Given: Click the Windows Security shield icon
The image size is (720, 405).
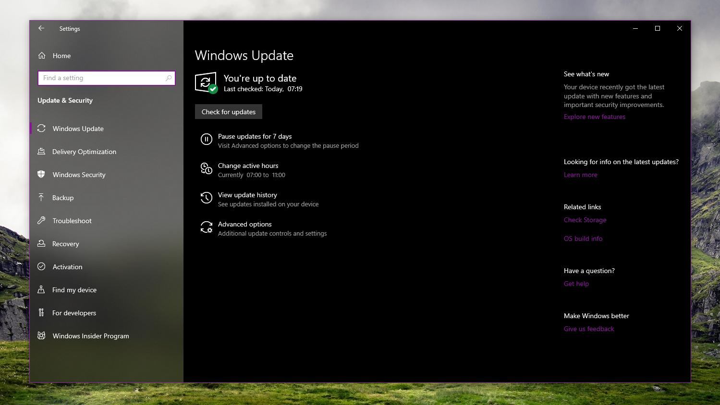Looking at the screenshot, I should tap(42, 175).
